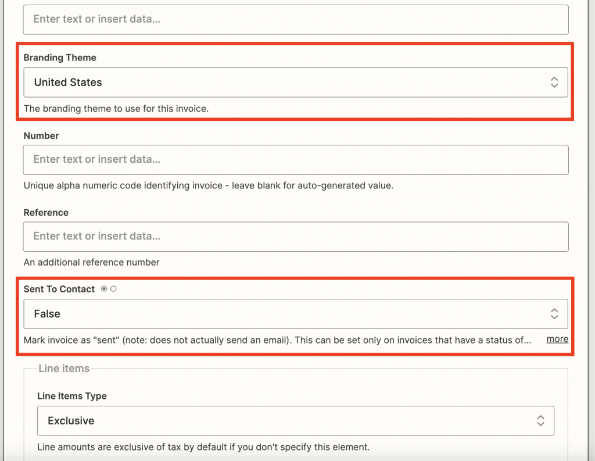Click the 'The branding theme to use' description
595x461 pixels.
[x=116, y=109]
